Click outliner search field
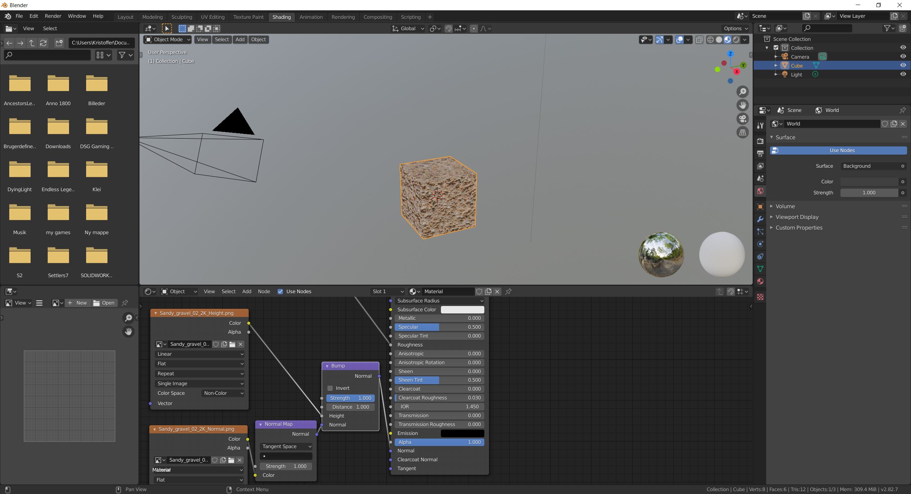Screen dimensions: 911x494 827,28
